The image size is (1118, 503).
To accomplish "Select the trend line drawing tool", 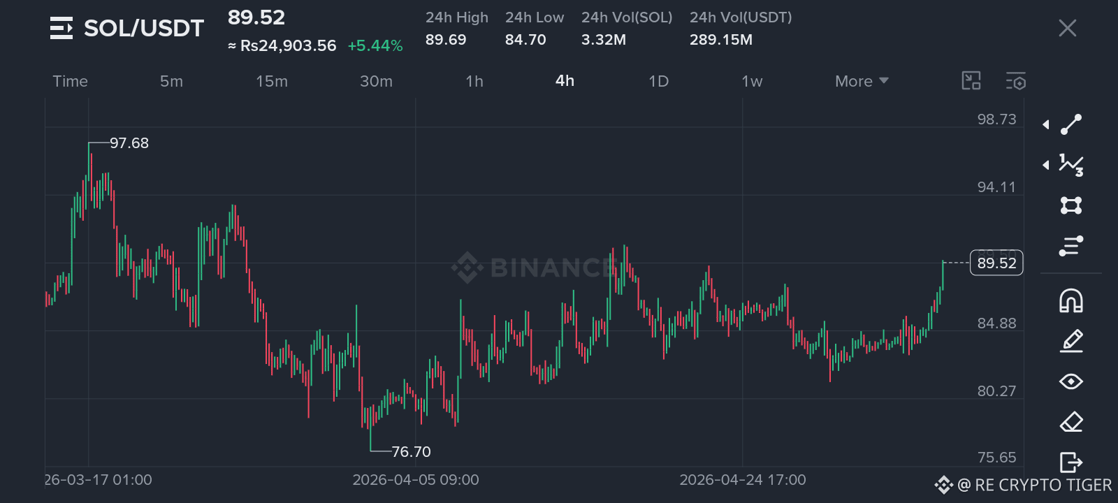I will 1071,124.
